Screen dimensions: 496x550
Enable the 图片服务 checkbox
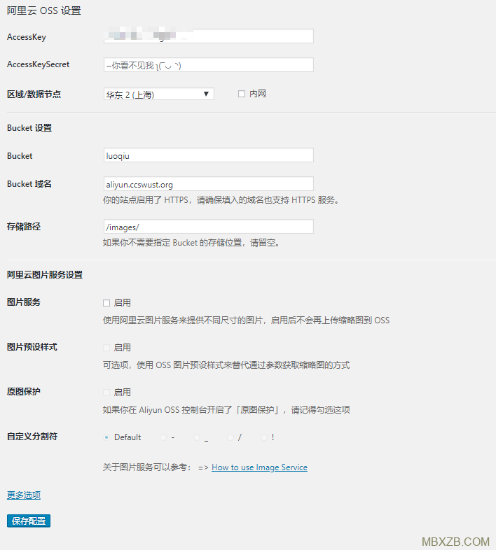[x=106, y=303]
